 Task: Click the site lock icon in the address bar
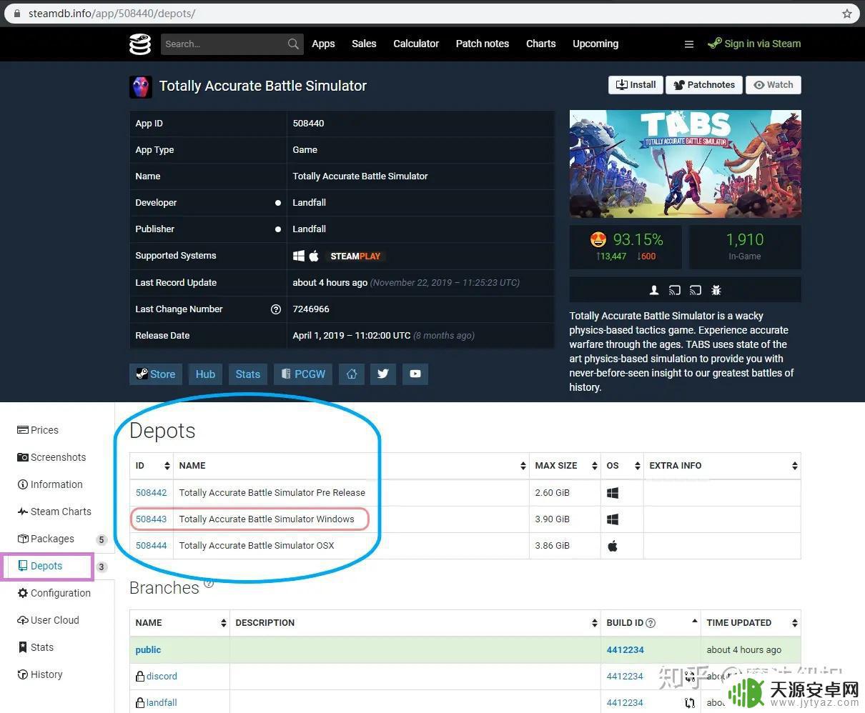[18, 14]
